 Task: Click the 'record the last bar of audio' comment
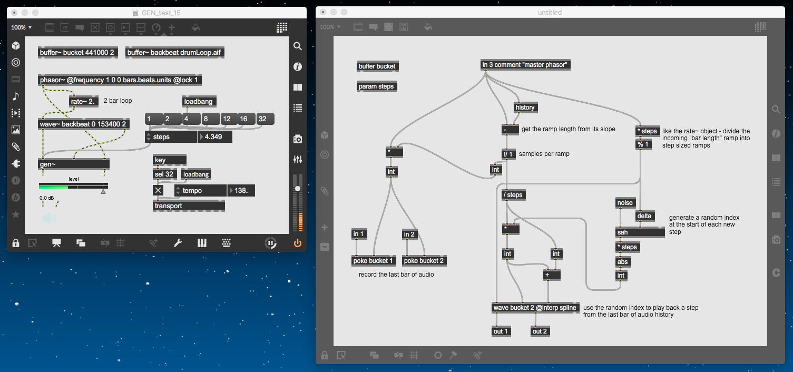(396, 275)
